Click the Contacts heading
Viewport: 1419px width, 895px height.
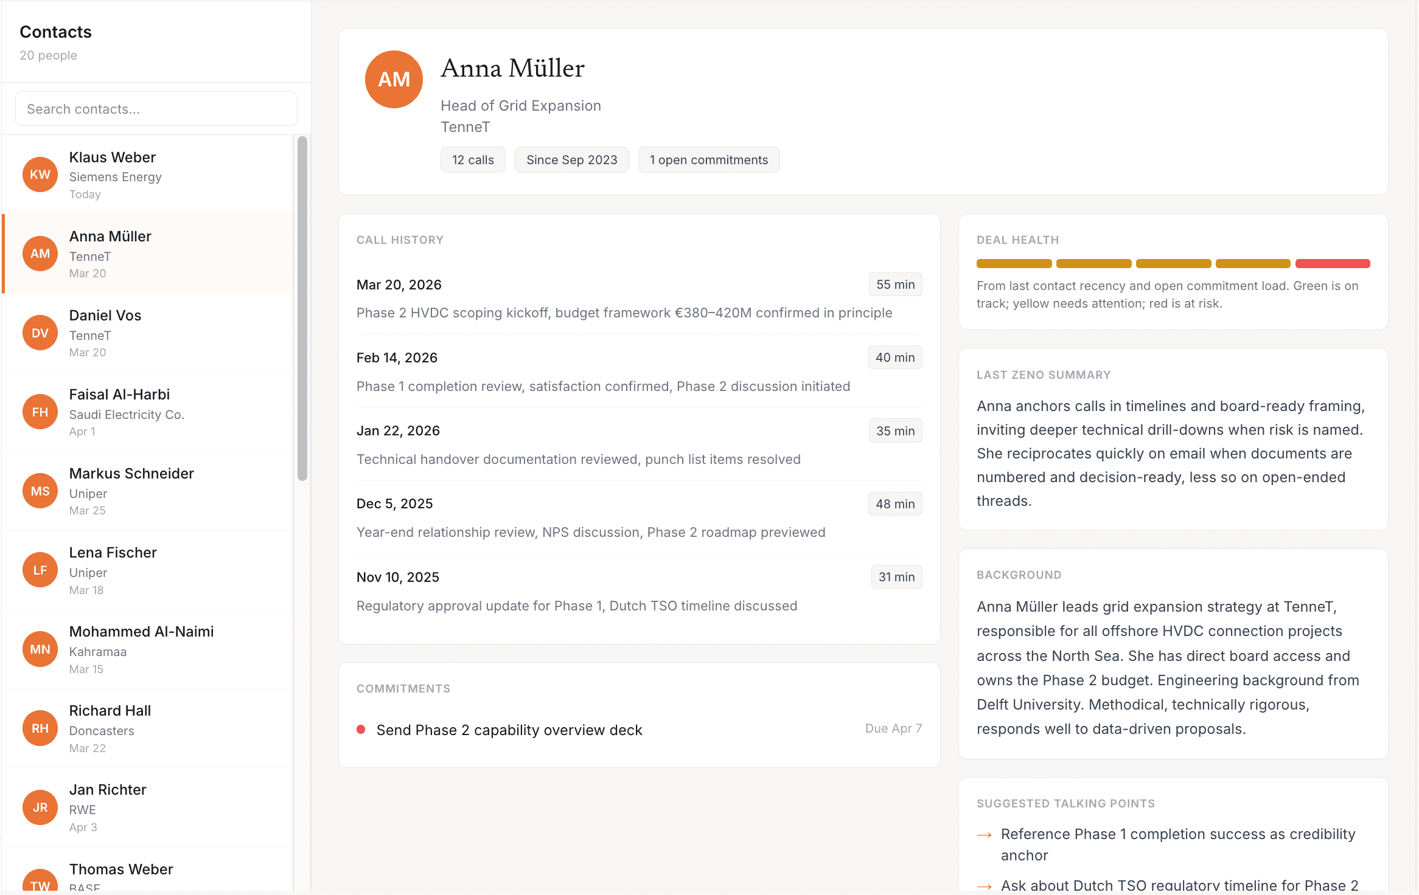click(55, 32)
